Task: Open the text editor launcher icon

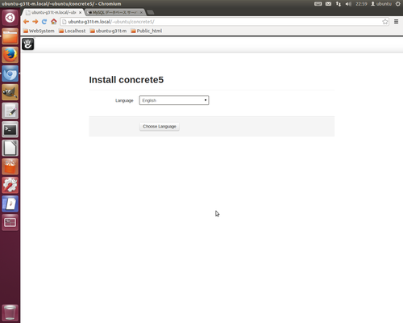Action: click(x=10, y=111)
